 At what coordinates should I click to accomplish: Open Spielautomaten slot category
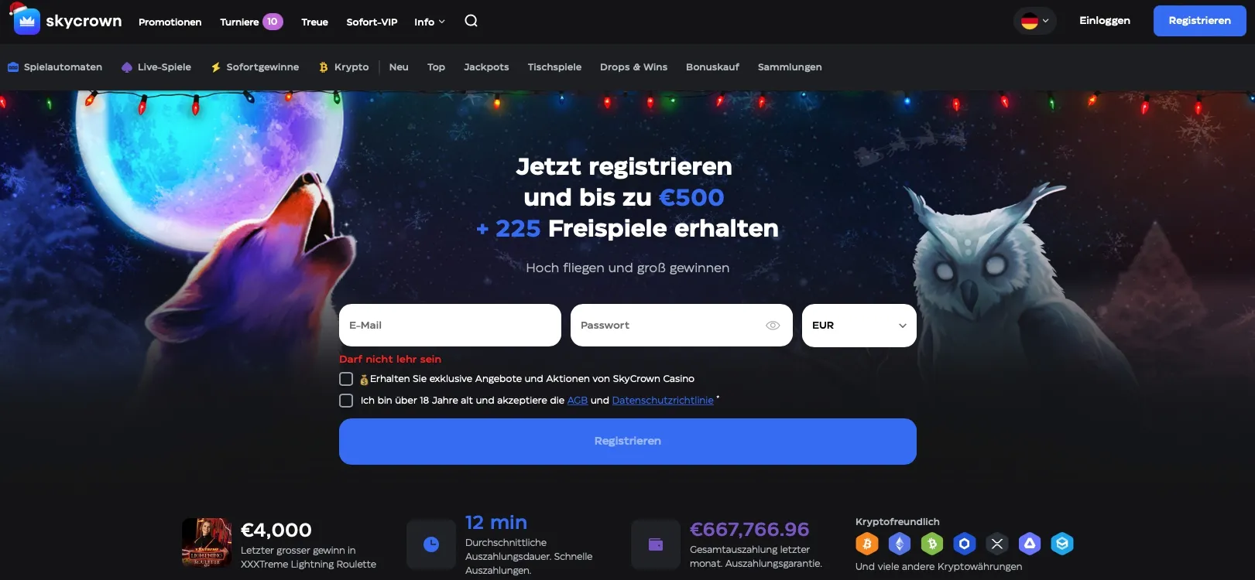[55, 67]
